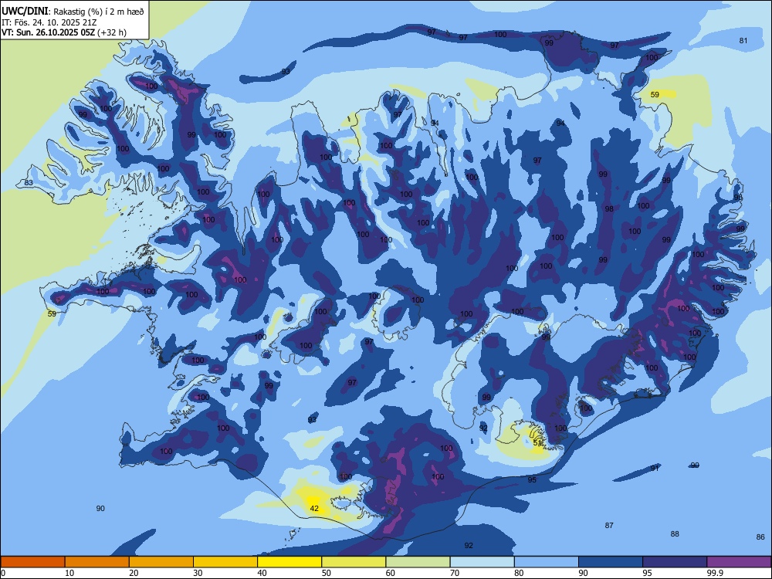Click the value 98 in northeast highlands
Image resolution: width=772 pixels, height=579 pixels.
(609, 208)
